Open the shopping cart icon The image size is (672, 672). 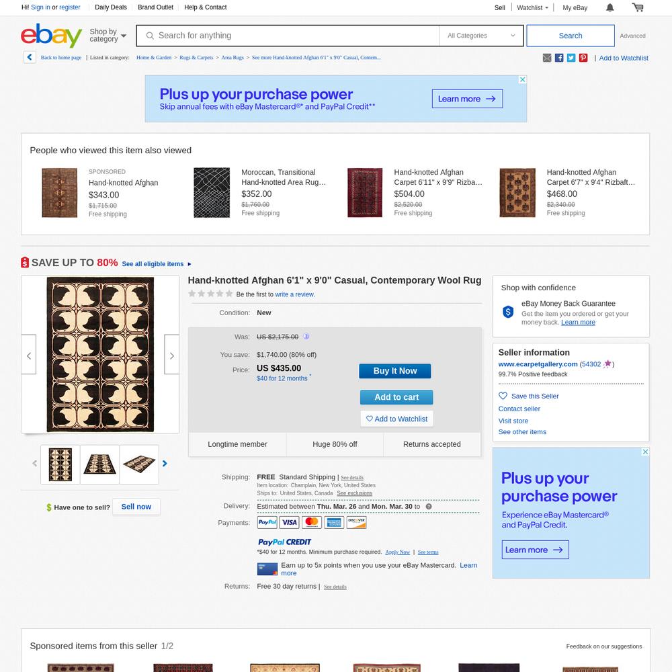tap(638, 7)
